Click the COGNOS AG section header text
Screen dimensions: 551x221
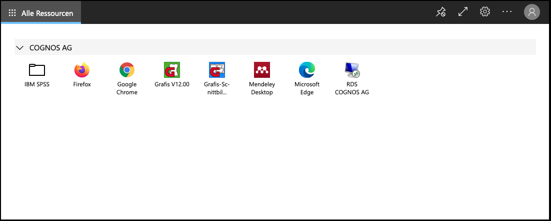[x=50, y=48]
